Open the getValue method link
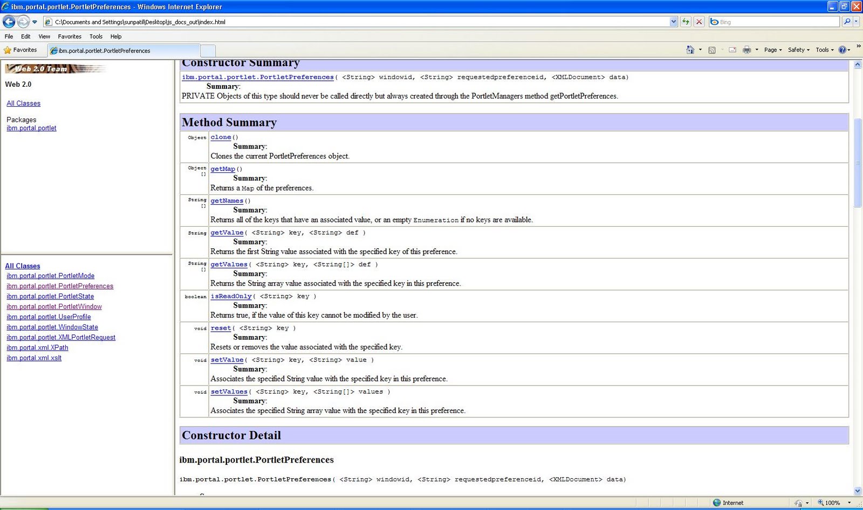 pos(227,233)
